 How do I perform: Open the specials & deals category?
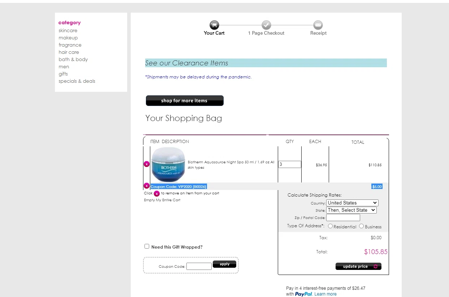click(77, 81)
